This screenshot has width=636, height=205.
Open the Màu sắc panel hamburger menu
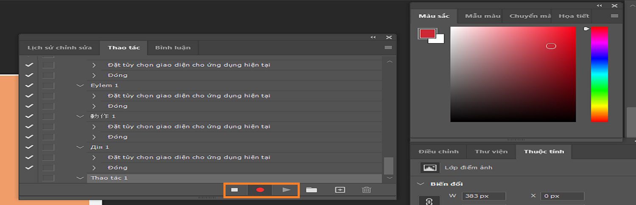(x=614, y=16)
